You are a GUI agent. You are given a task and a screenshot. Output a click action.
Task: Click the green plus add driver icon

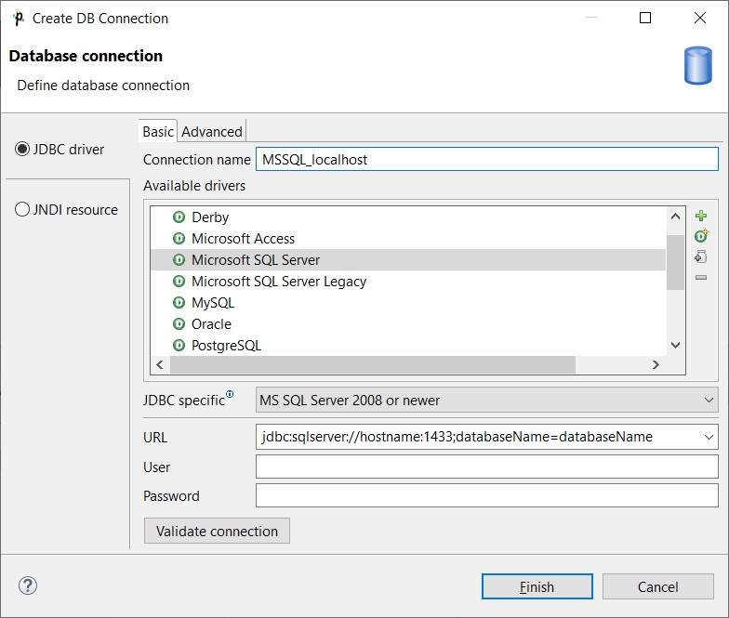coord(701,216)
